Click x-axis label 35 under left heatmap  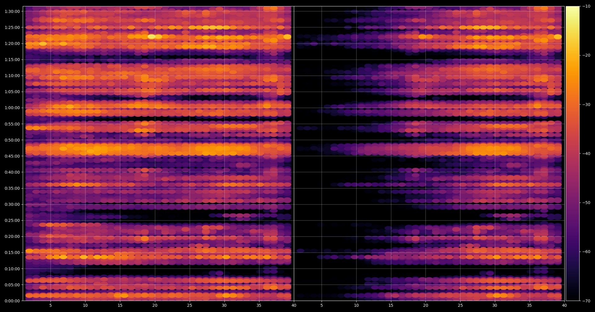tap(259, 305)
